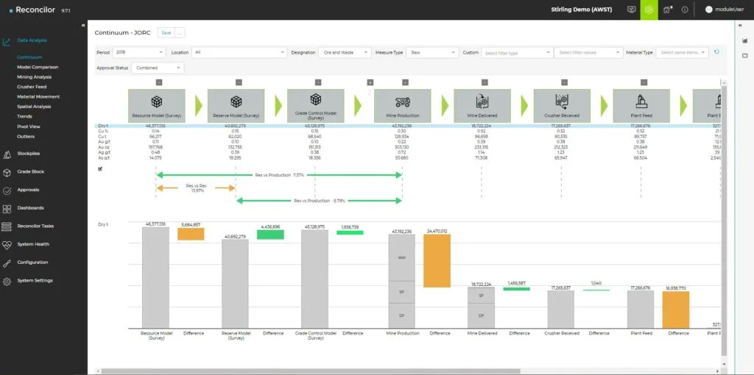The image size is (754, 375).
Task: Click the Res vs Rsv 13.97% label
Action: pyautogui.click(x=197, y=187)
